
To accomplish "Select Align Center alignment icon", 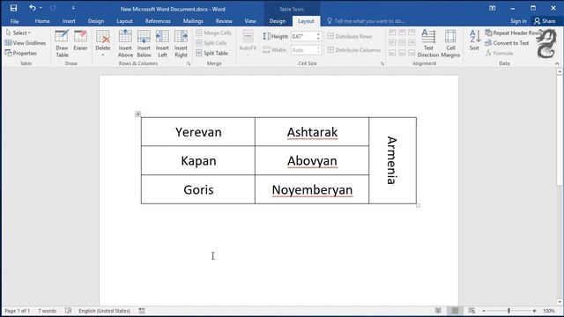I will coord(402,43).
